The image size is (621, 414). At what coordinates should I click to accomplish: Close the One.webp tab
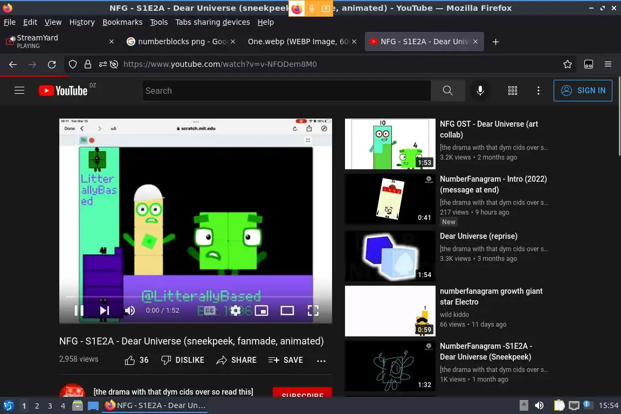coord(354,42)
